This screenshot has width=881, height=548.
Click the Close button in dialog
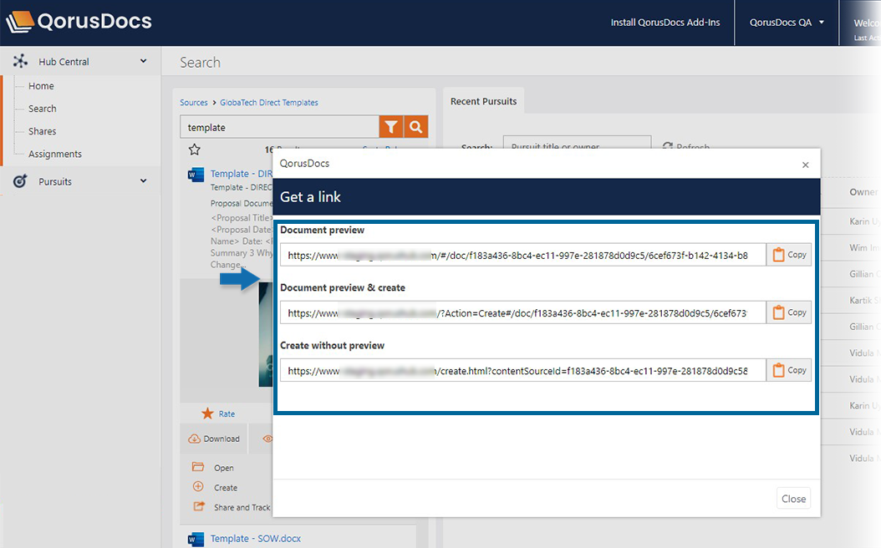click(793, 499)
